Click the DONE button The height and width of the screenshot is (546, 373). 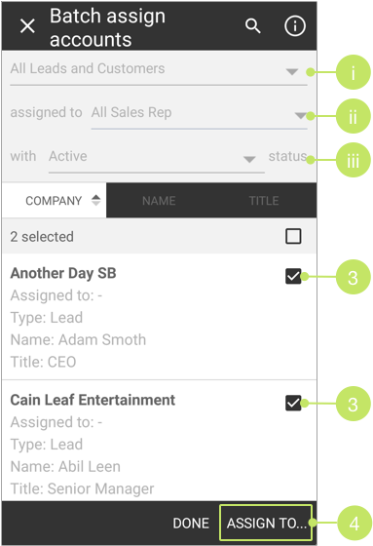(x=191, y=523)
